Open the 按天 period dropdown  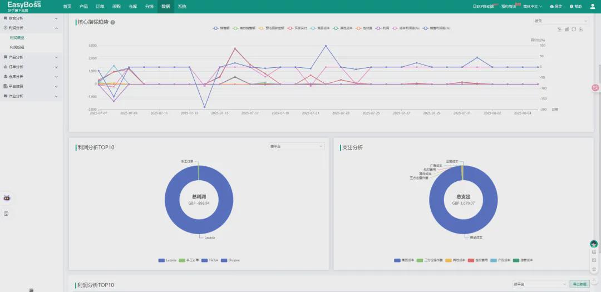click(561, 21)
